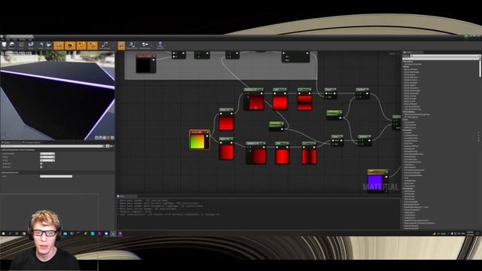Click the taskbar clock
Screen dimensions: 482x271
click(x=470, y=233)
